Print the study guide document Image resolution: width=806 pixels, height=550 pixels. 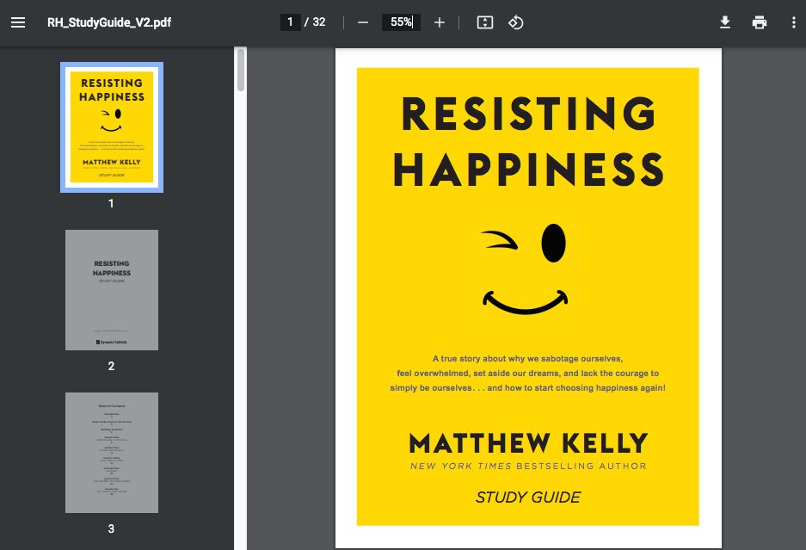click(x=759, y=22)
